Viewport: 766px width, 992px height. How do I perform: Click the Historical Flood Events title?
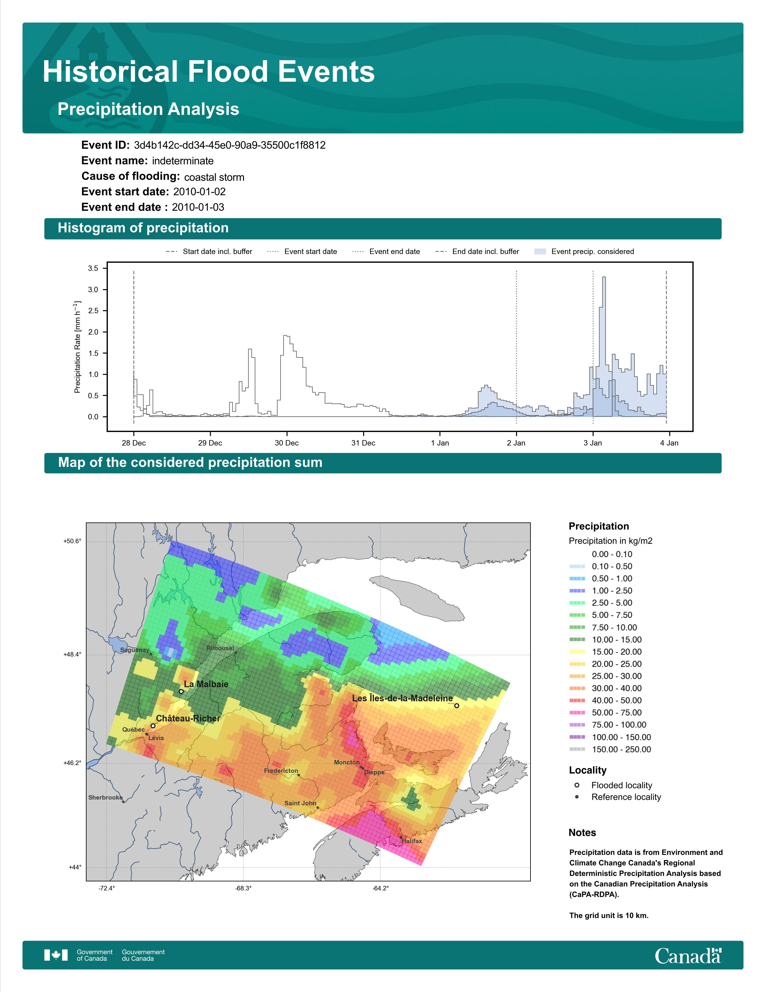(209, 72)
